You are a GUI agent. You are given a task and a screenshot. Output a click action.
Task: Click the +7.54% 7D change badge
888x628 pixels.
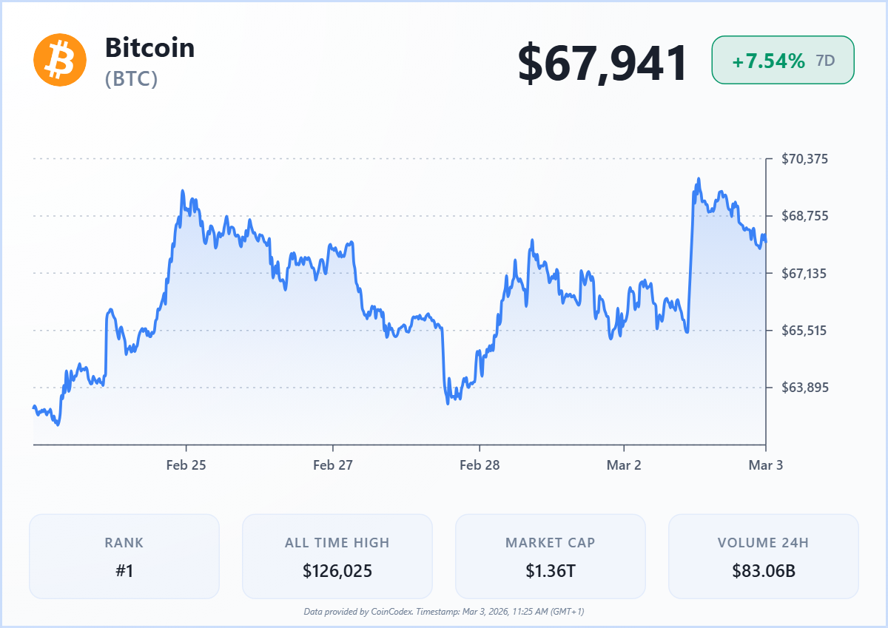[x=782, y=61]
